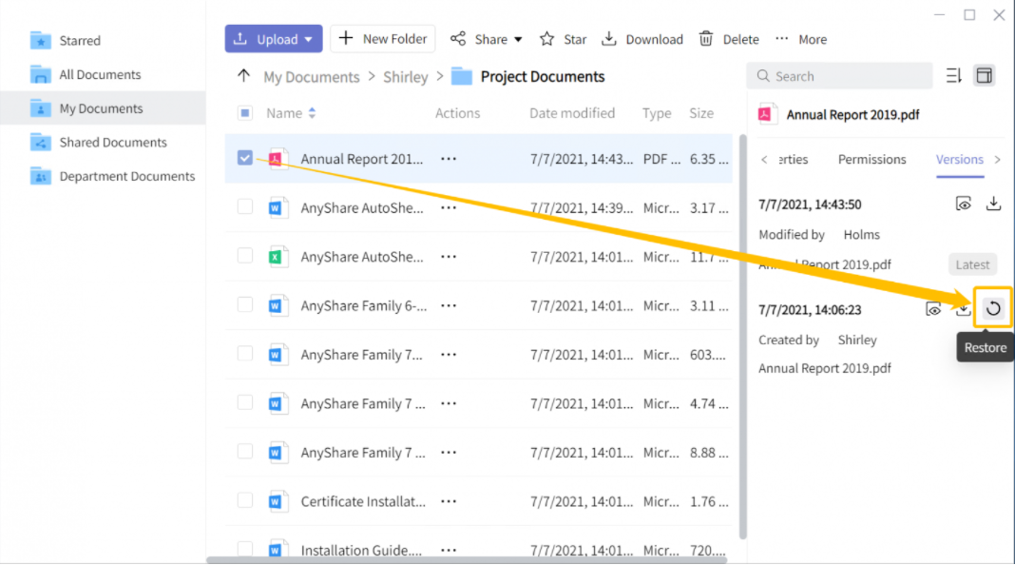Toggle the details side panel icon

pyautogui.click(x=984, y=76)
